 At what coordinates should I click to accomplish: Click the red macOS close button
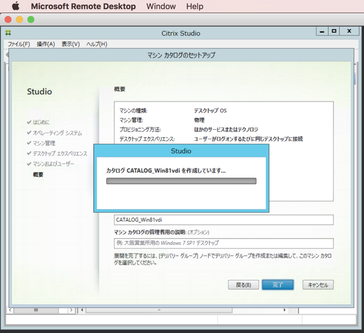[x=8, y=20]
